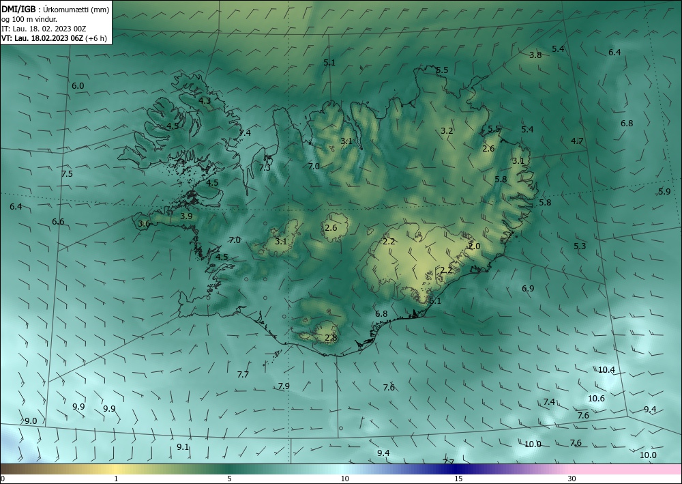Click the 7.9 value on the map

click(x=284, y=386)
